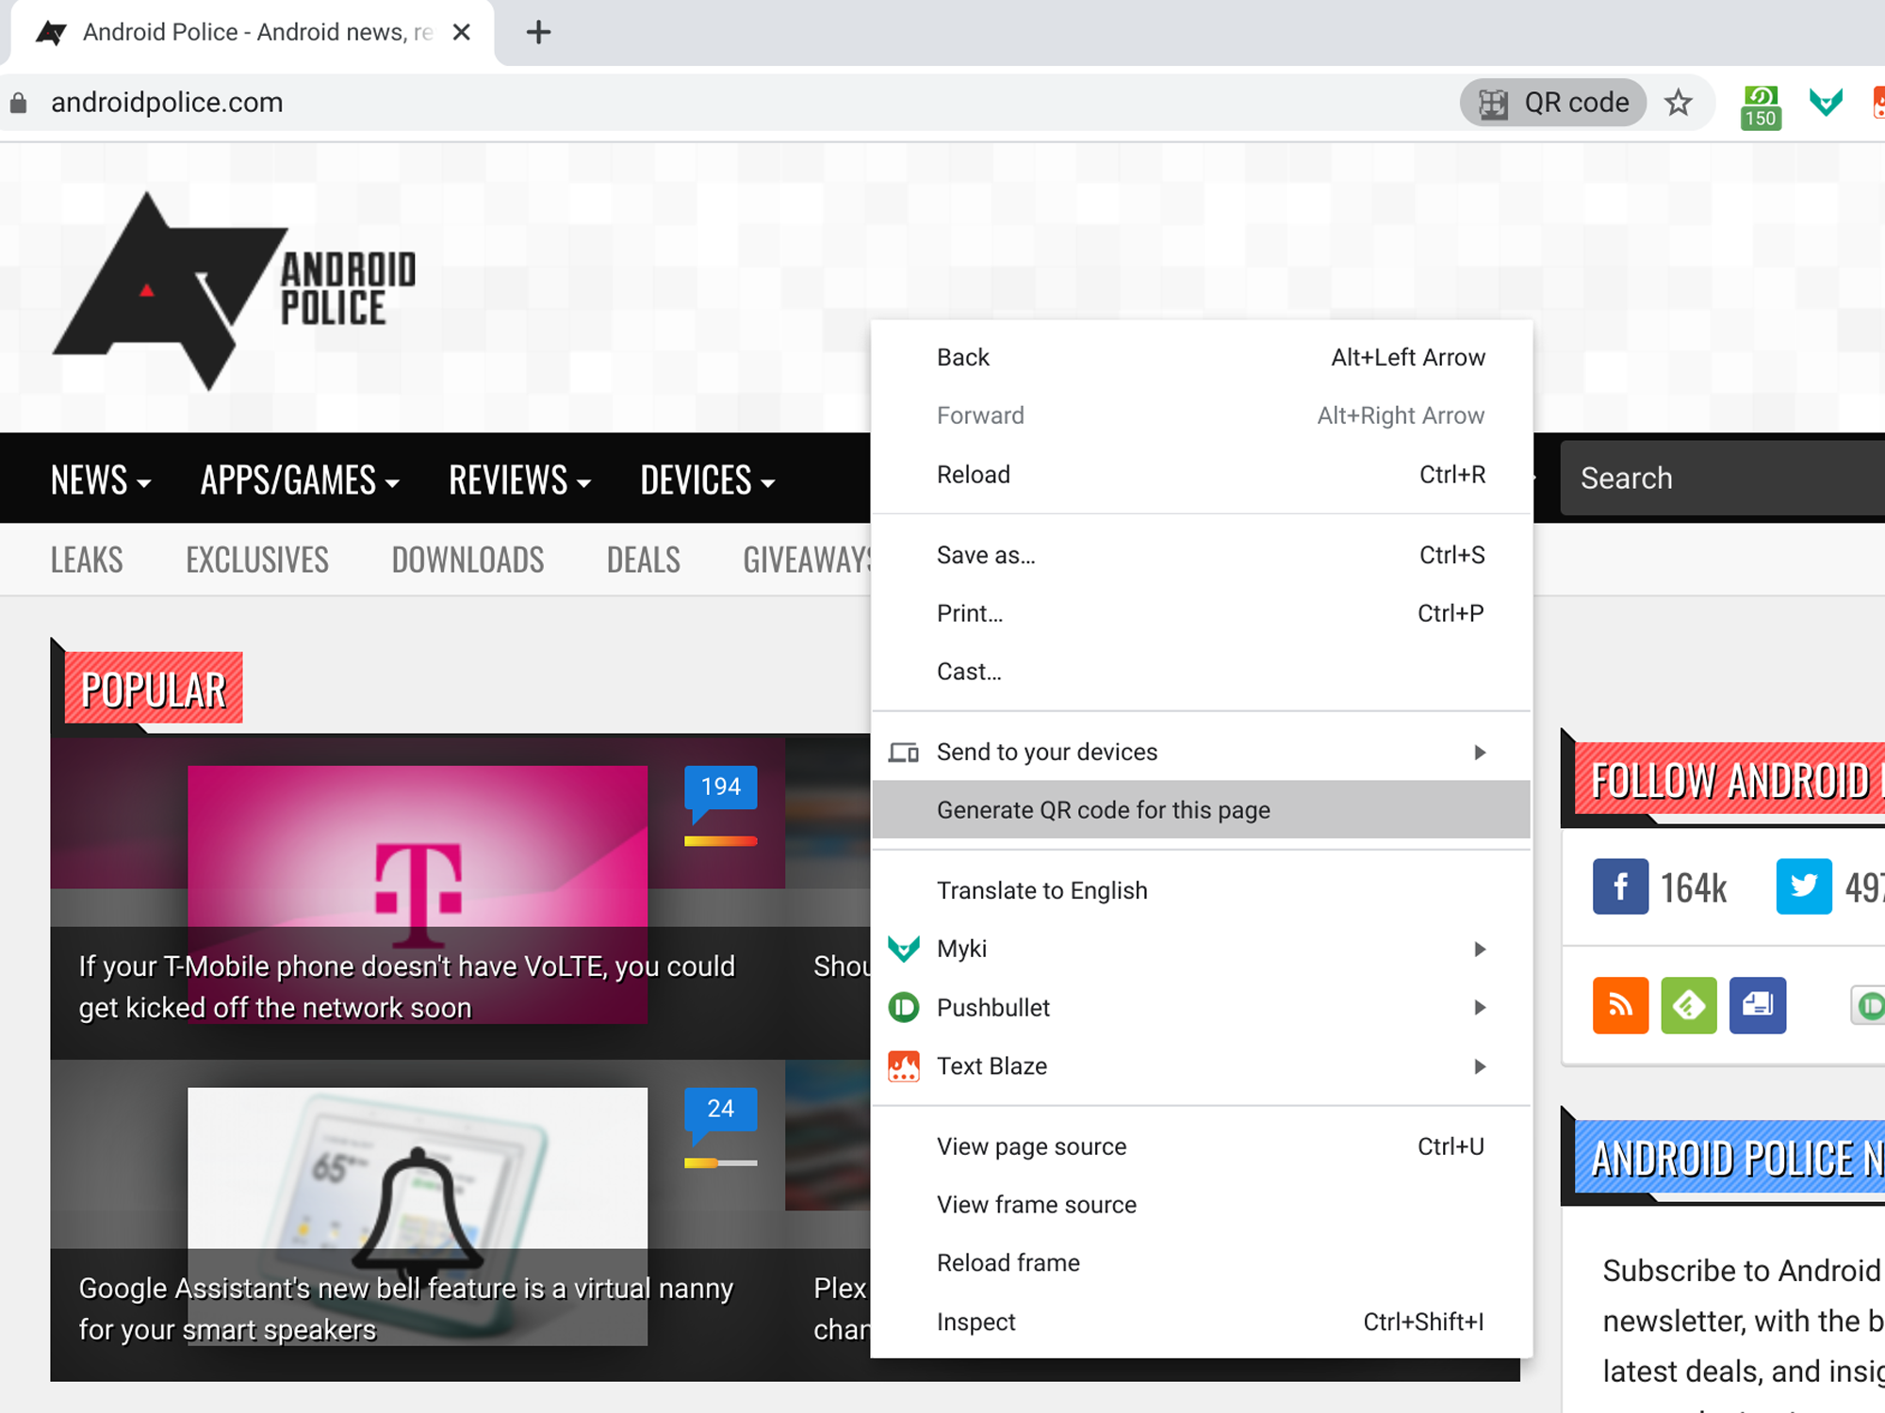This screenshot has width=1885, height=1413.
Task: Bookmark the page with the star icon
Action: pyautogui.click(x=1680, y=103)
